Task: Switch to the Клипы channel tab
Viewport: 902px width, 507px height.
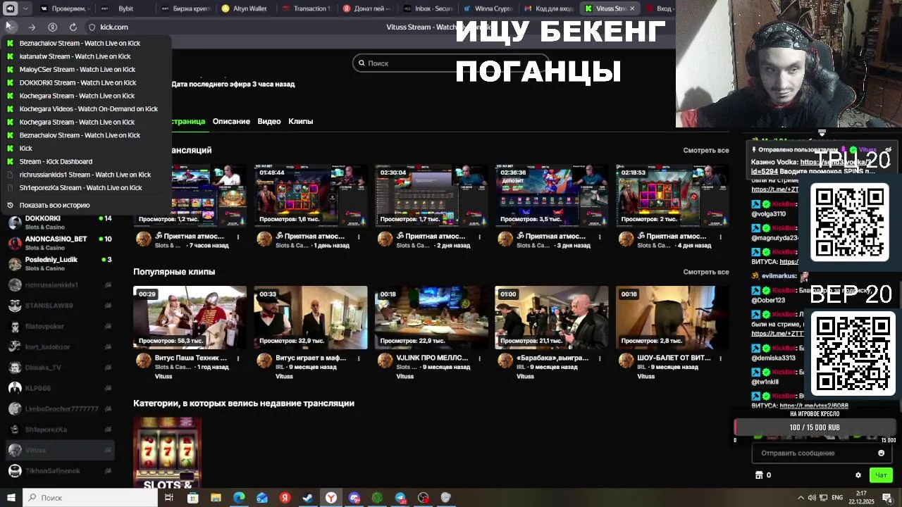Action: pos(301,121)
